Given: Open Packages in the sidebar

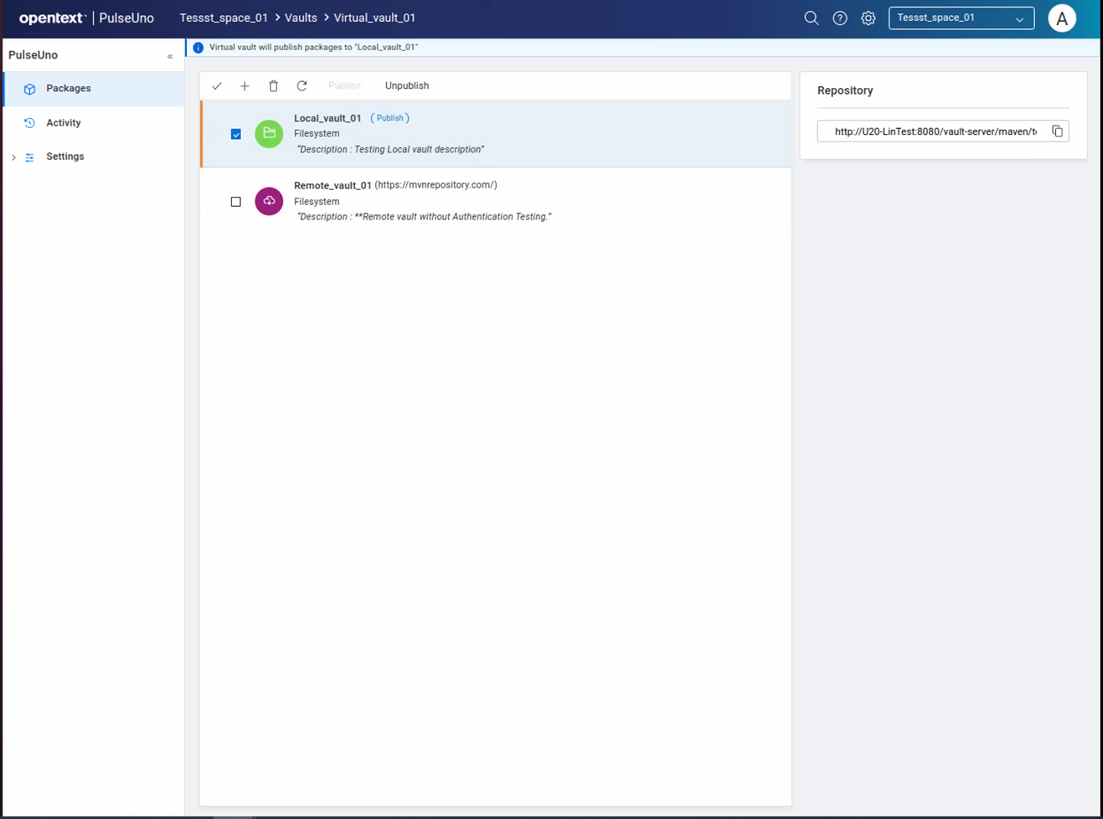Looking at the screenshot, I should pos(69,89).
